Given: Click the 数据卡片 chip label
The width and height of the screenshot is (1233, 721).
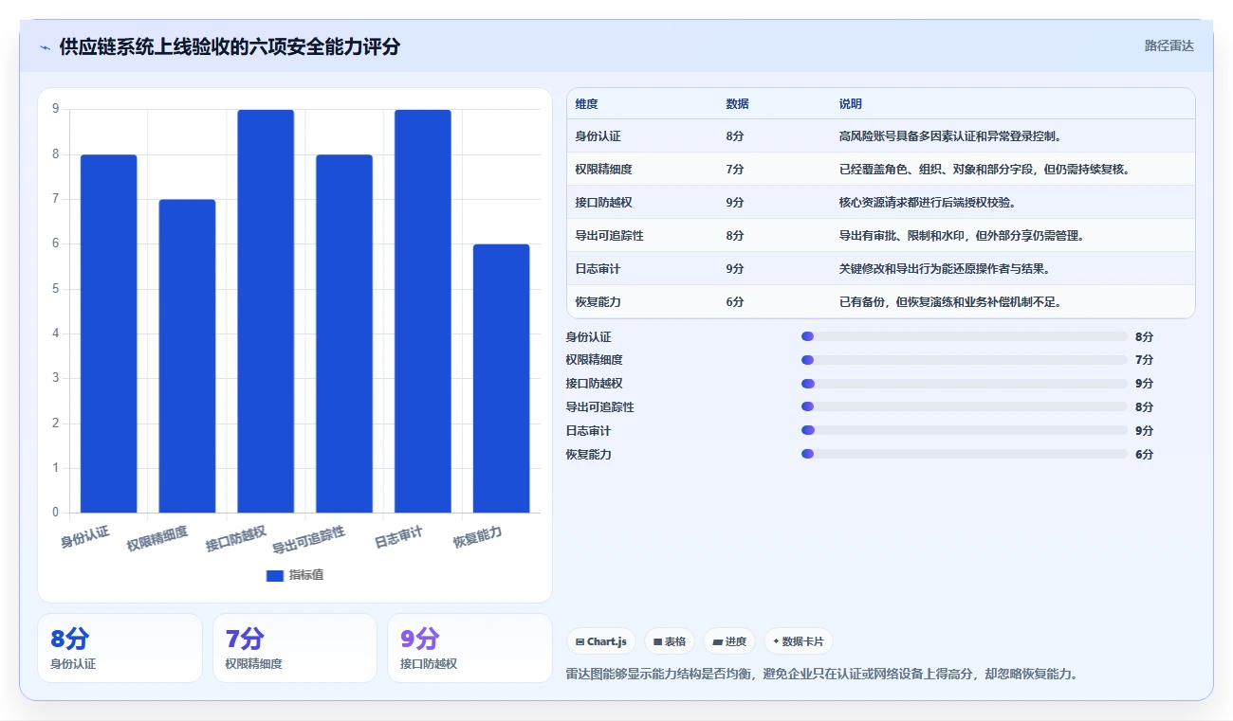Looking at the screenshot, I should click(803, 641).
